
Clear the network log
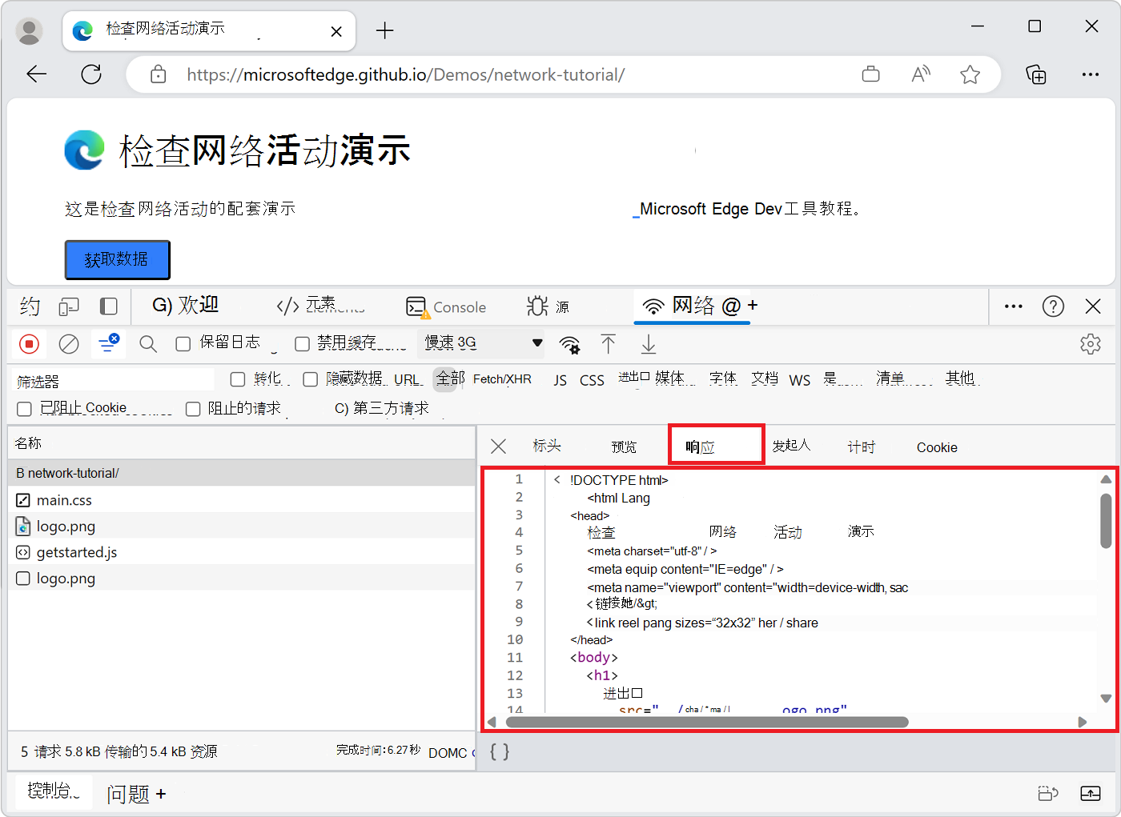tap(69, 344)
